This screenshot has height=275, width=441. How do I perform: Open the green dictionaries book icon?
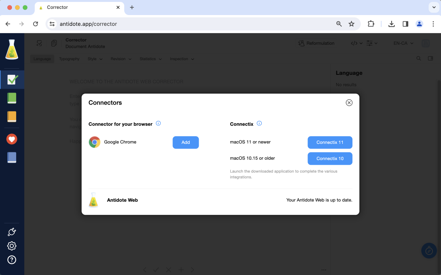[x=12, y=98]
